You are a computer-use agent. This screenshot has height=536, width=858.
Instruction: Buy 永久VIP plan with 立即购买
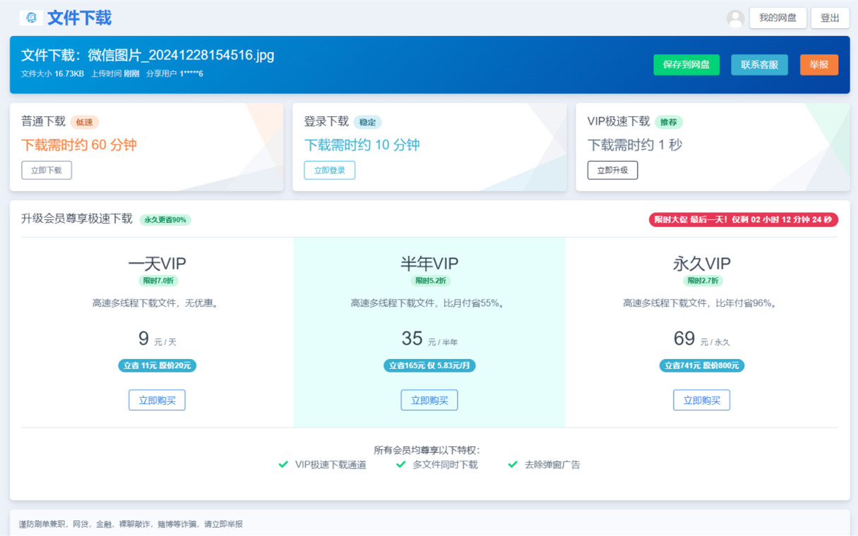(701, 400)
